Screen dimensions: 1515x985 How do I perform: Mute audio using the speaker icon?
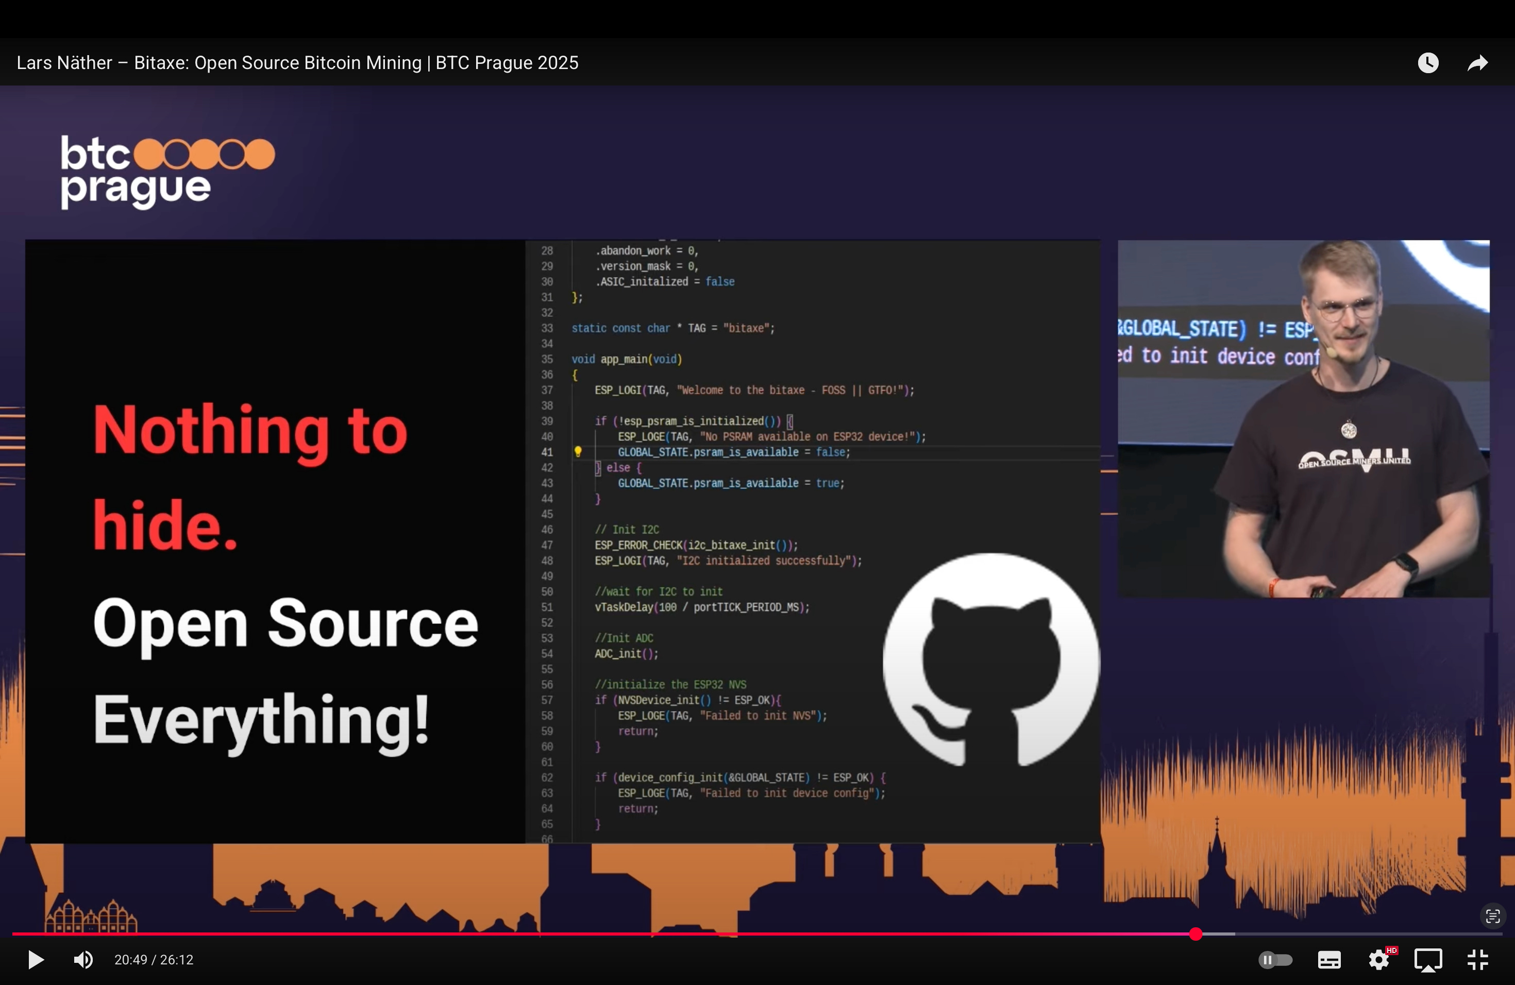83,960
